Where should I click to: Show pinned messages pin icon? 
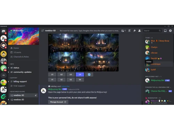[134, 31]
